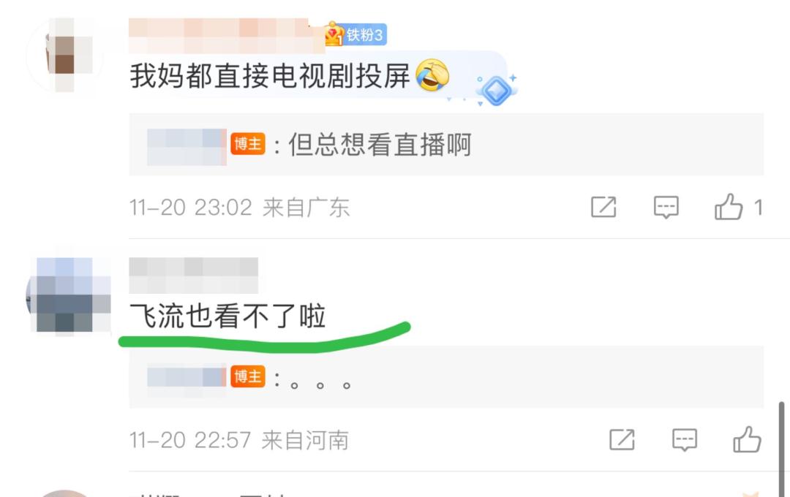This screenshot has height=497, width=790.
Task: Share the 广东 comment with the forward icon
Action: pos(603,206)
